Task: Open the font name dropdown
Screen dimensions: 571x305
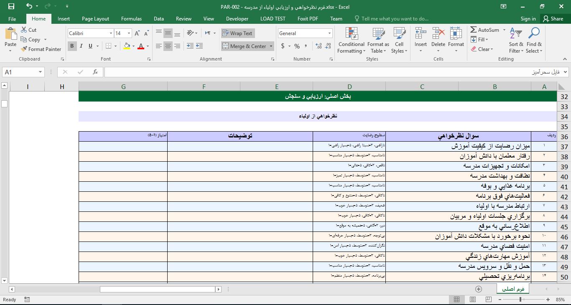Action: (111, 33)
